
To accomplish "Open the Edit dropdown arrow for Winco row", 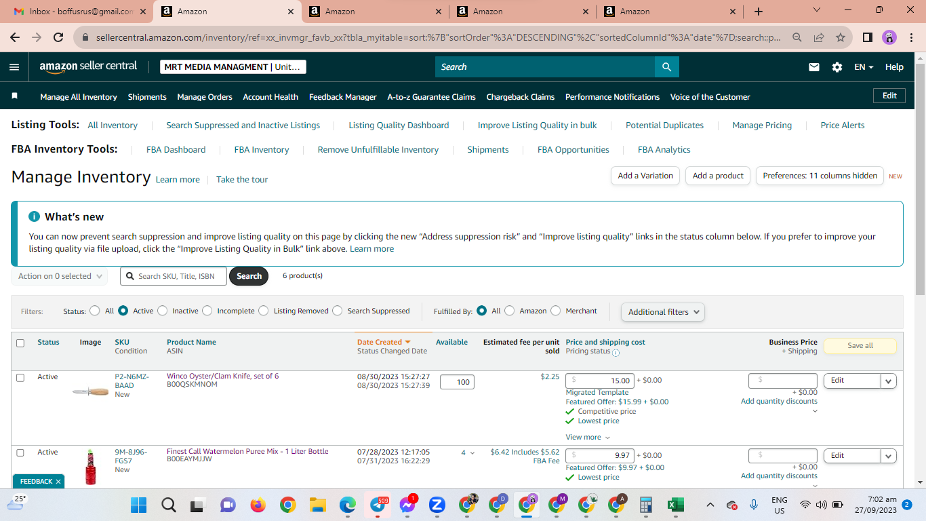I will [889, 381].
